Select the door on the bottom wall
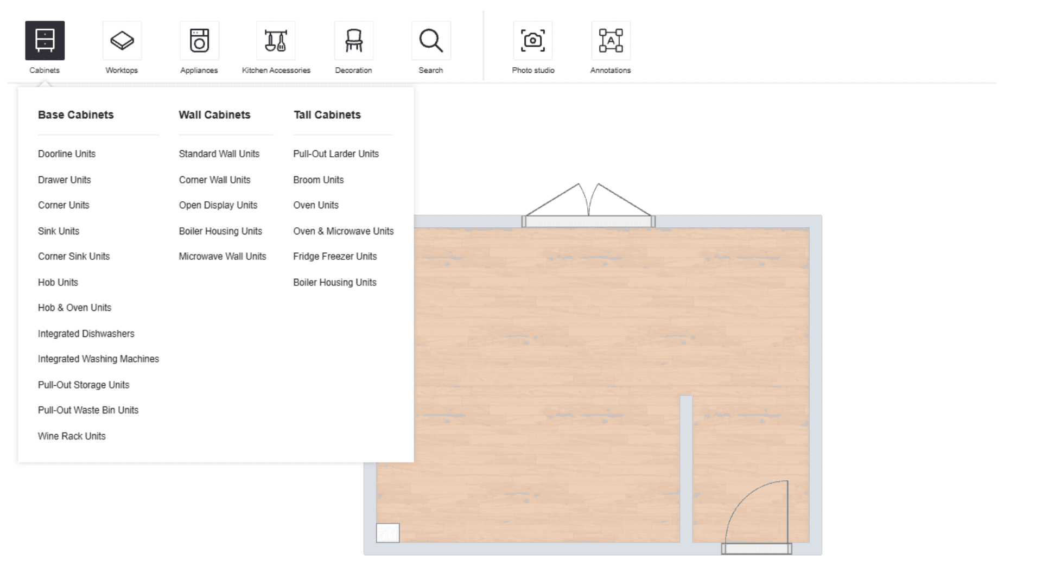 pyautogui.click(x=757, y=549)
